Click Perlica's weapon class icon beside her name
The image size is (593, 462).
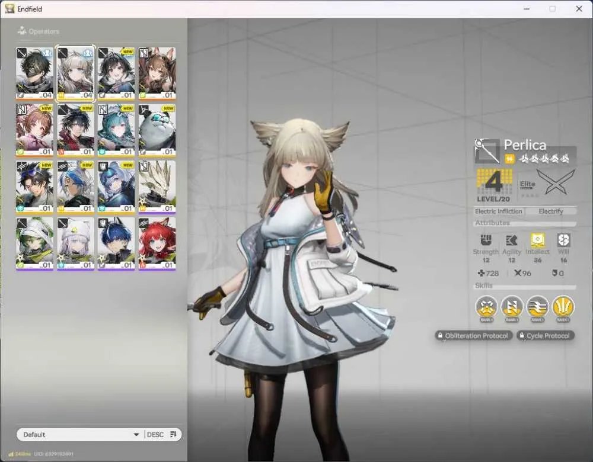click(x=487, y=150)
